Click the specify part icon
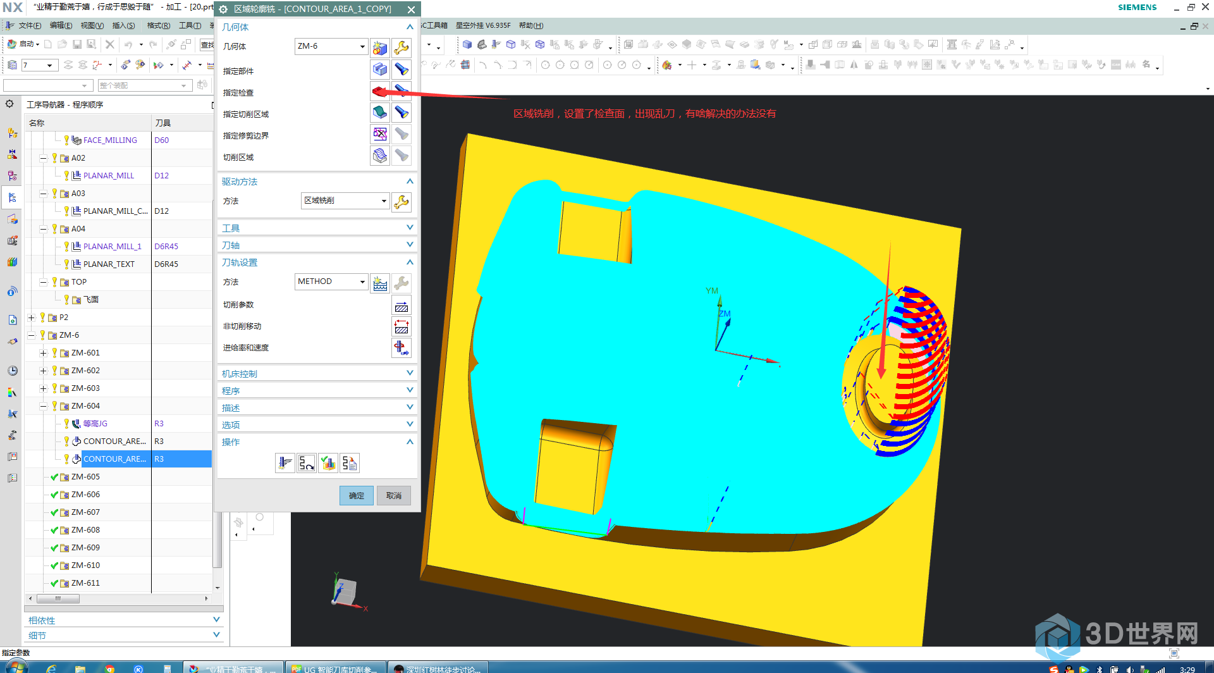 click(380, 70)
